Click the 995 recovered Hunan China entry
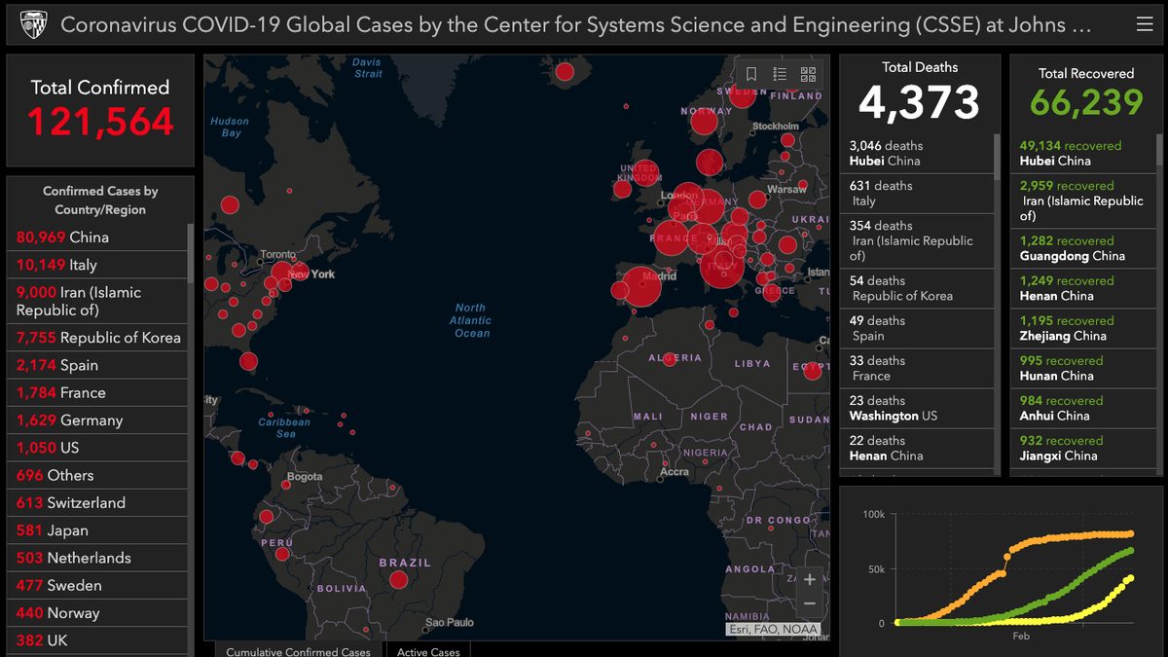The height and width of the screenshot is (657, 1168). tap(1083, 369)
